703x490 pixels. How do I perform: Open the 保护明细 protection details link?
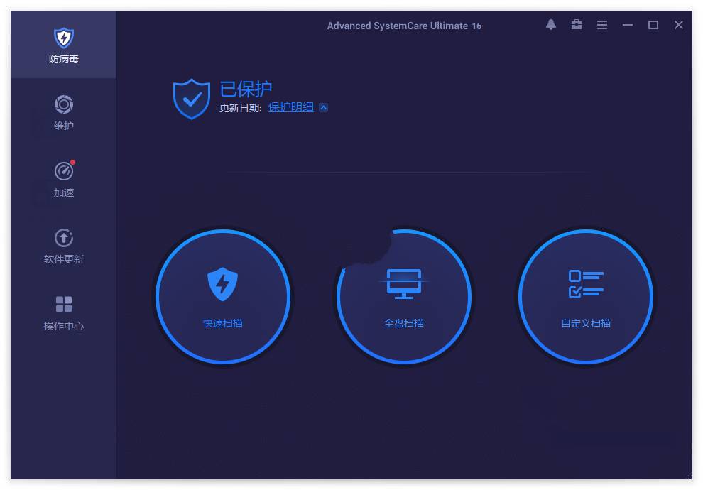(291, 107)
